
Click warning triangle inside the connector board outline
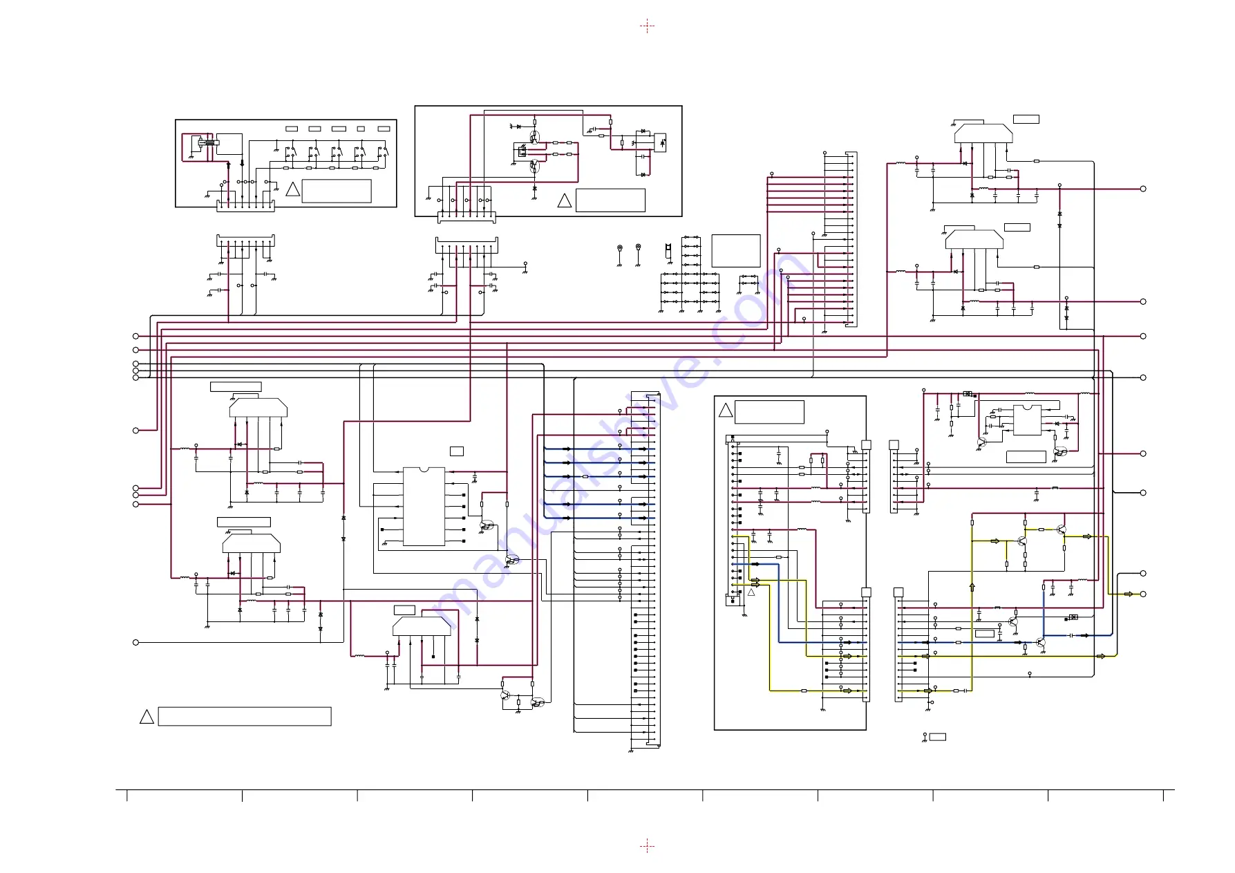tap(726, 411)
